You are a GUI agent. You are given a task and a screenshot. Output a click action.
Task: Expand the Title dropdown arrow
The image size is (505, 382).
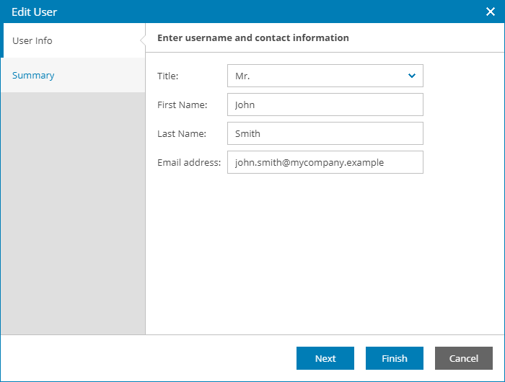click(412, 76)
